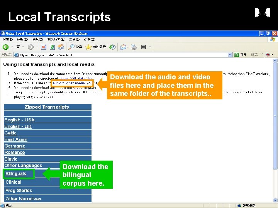Go to Home page icon
The height and width of the screenshot is (208, 278).
pyautogui.click(x=61, y=47)
